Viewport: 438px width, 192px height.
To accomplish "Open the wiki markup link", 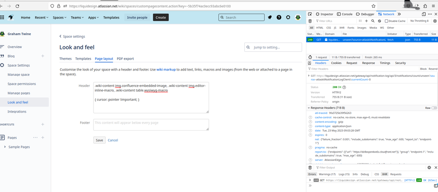I will [166, 69].
